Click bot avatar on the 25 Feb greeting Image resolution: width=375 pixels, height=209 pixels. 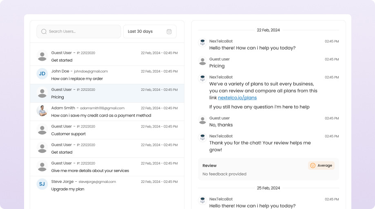[x=202, y=200]
